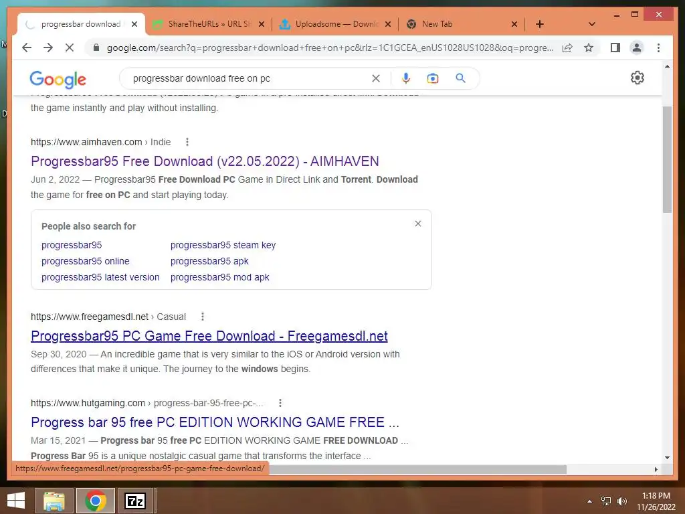Open File Explorer from taskbar
The width and height of the screenshot is (685, 514).
pyautogui.click(x=54, y=501)
